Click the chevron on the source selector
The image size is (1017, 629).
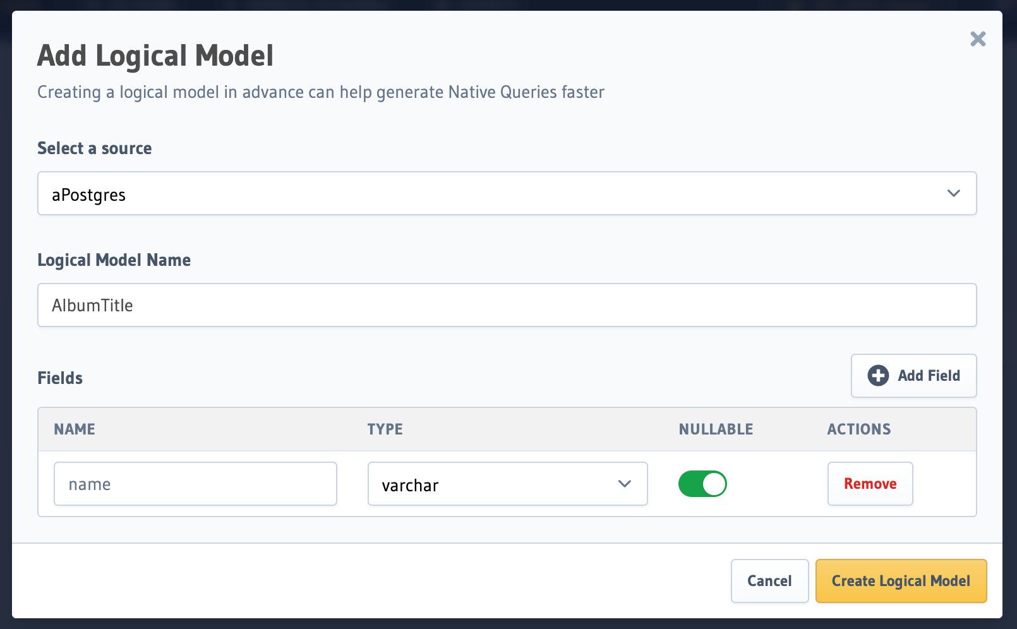pyautogui.click(x=954, y=194)
